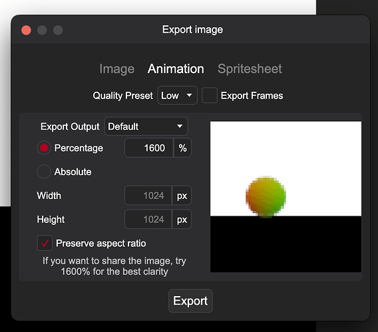Choose the Absolute radio button
This screenshot has width=378, height=332.
[44, 172]
